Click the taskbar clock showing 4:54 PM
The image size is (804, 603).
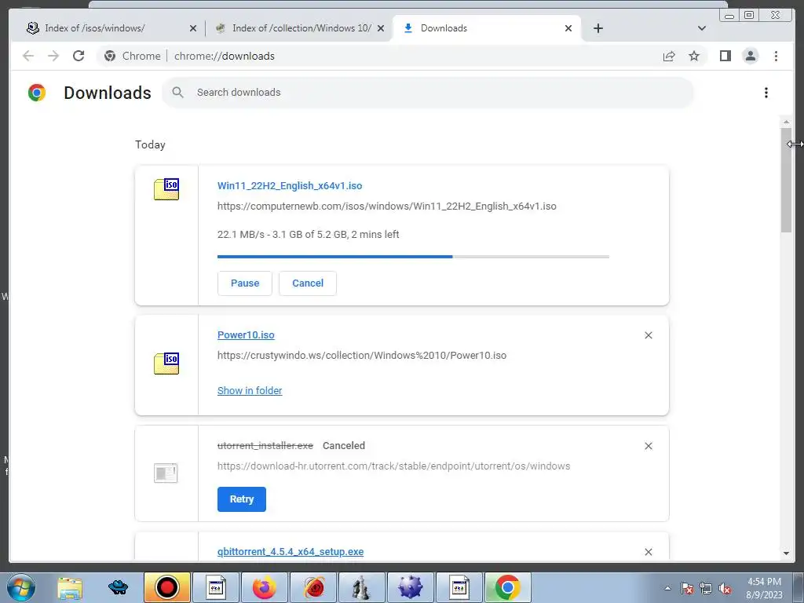coord(764,588)
